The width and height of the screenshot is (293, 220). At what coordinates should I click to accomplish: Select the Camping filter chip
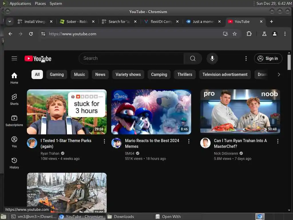tap(159, 74)
